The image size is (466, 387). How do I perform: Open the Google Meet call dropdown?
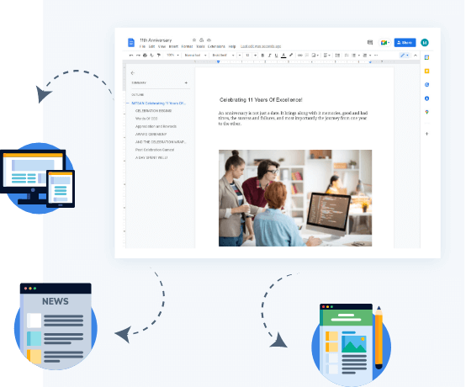click(x=385, y=43)
